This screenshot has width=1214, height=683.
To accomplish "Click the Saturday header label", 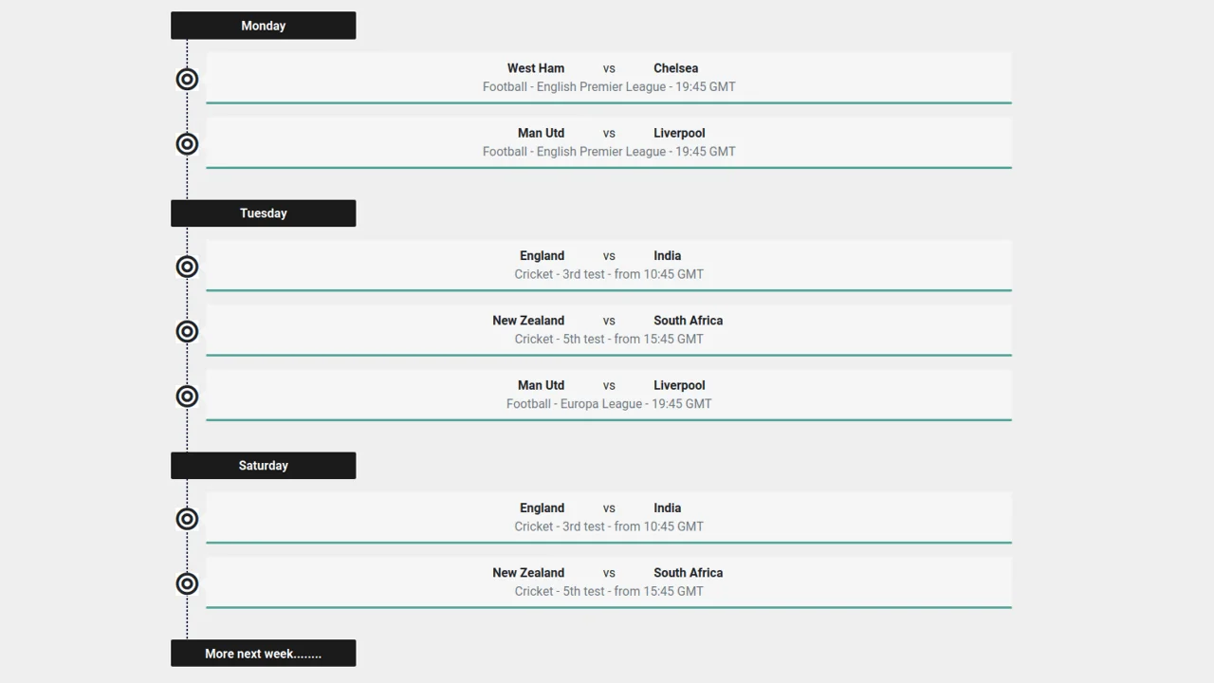I will 263,465.
